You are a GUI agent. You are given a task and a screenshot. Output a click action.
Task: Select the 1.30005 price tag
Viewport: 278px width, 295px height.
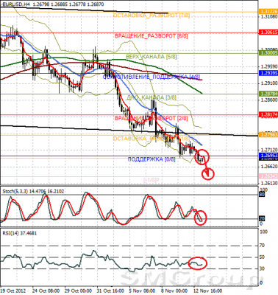[x=268, y=53]
